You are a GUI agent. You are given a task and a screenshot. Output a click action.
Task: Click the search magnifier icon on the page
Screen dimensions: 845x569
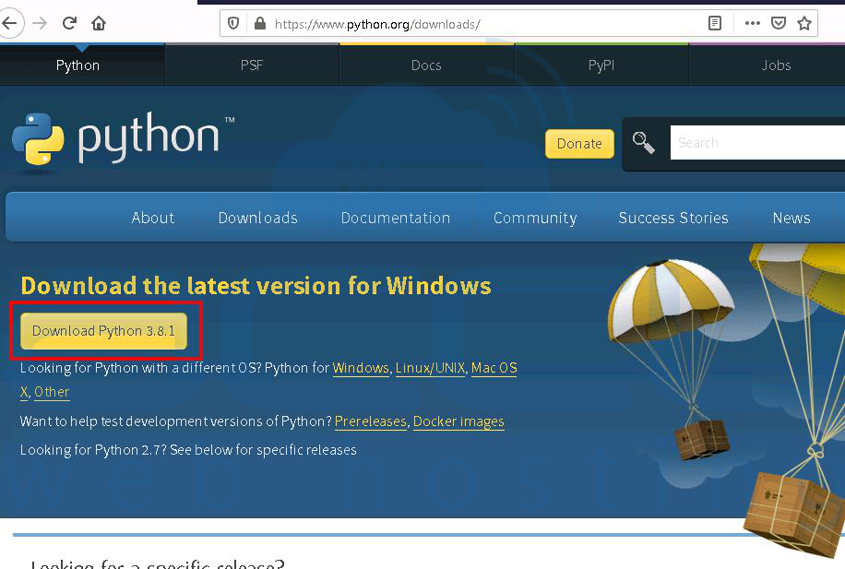click(643, 143)
